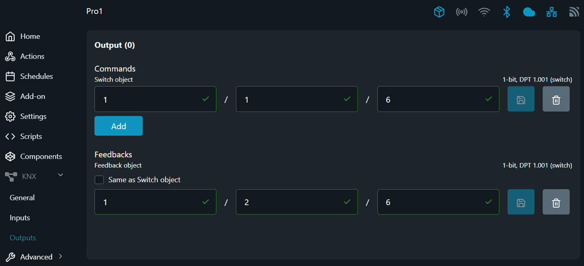
Task: Open the Schedules page
Action: click(x=36, y=76)
